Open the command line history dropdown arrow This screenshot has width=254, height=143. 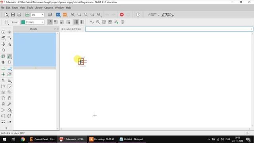(x=252, y=29)
